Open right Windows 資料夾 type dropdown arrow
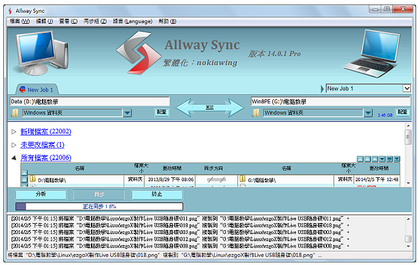Viewport: 420px width, 265px height. 368,113
